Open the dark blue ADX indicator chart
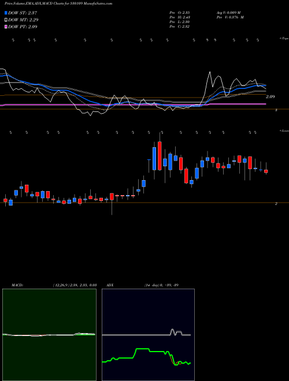This screenshot has height=381, width=289. point(148,335)
